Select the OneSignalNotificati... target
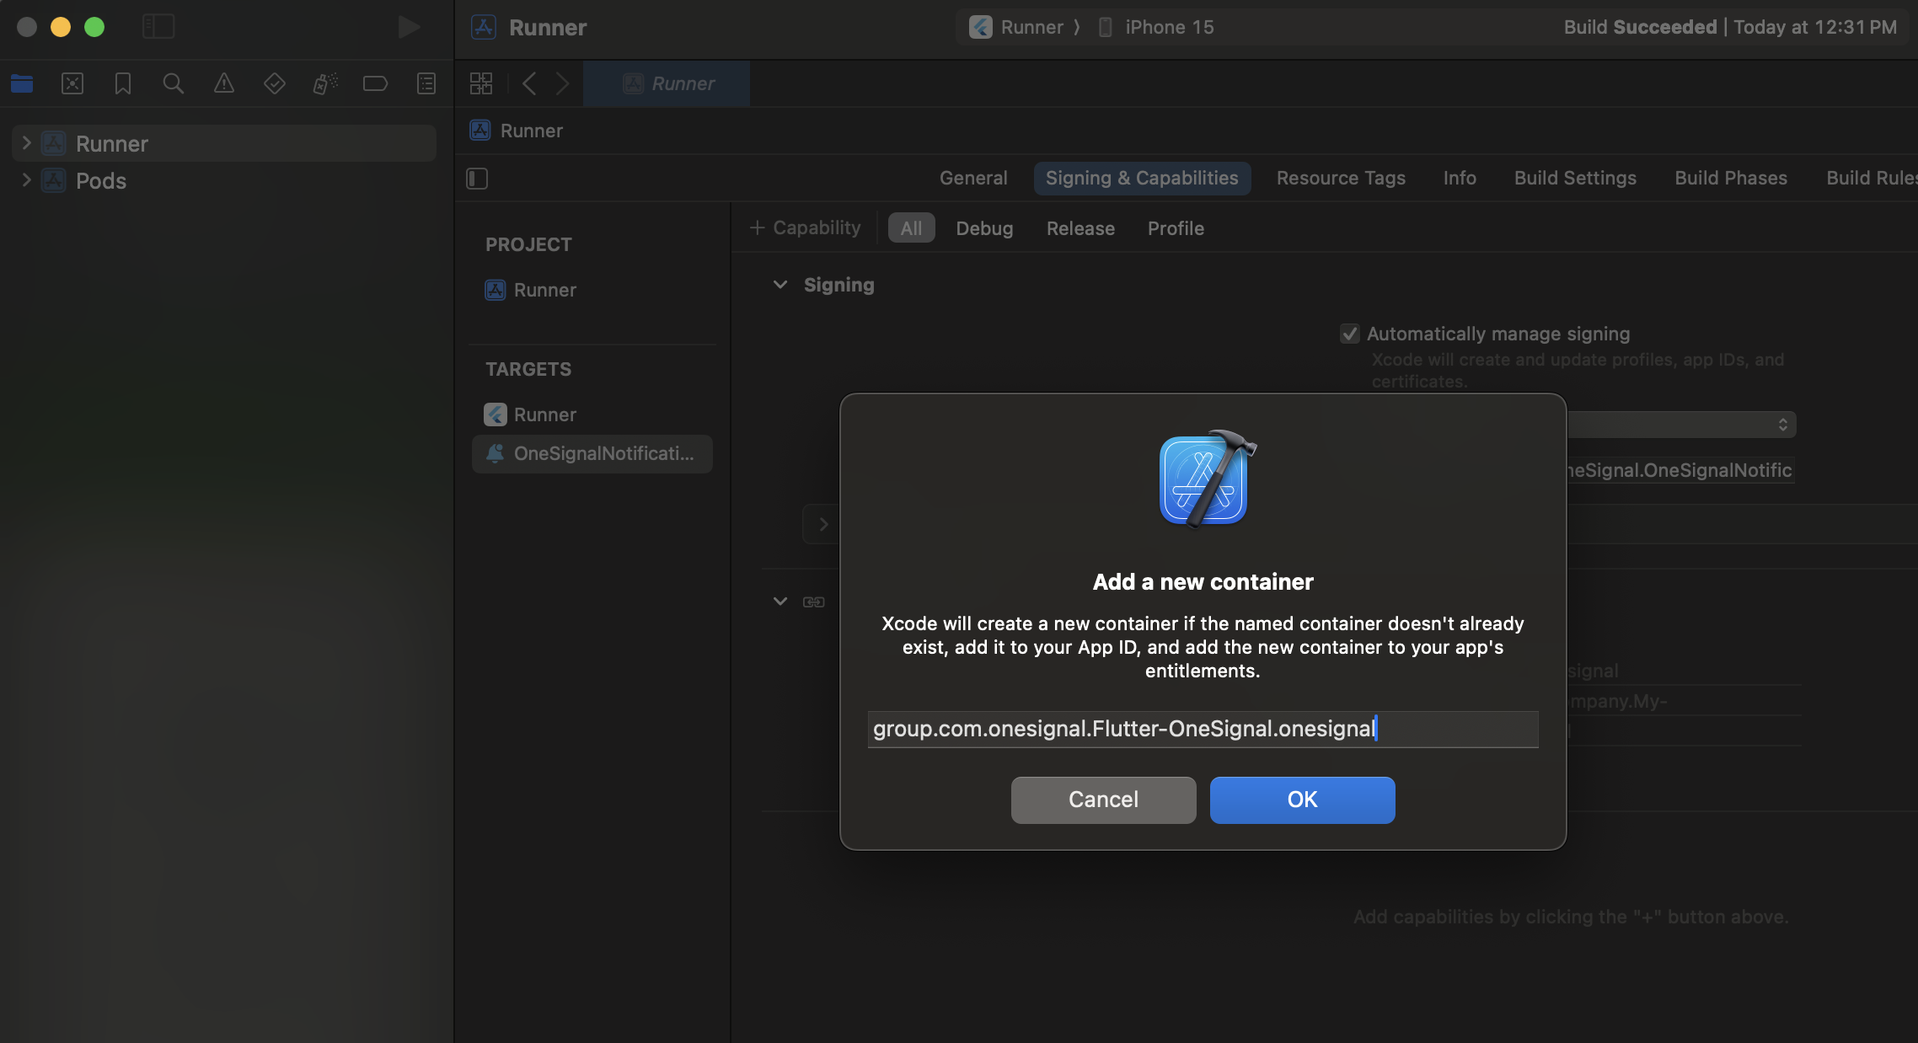This screenshot has height=1043, width=1918. point(592,453)
